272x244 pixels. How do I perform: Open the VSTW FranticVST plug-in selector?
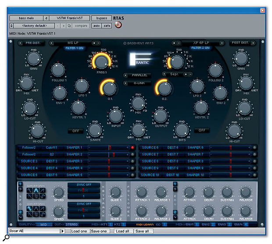pyautogui.click(x=70, y=18)
